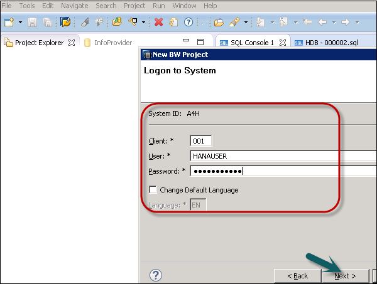
Task: Click the blue help icon in the toolbar
Action: 188,22
